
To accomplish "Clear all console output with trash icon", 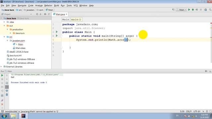I will 7,95.
